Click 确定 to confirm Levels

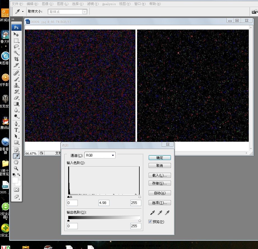point(160,158)
